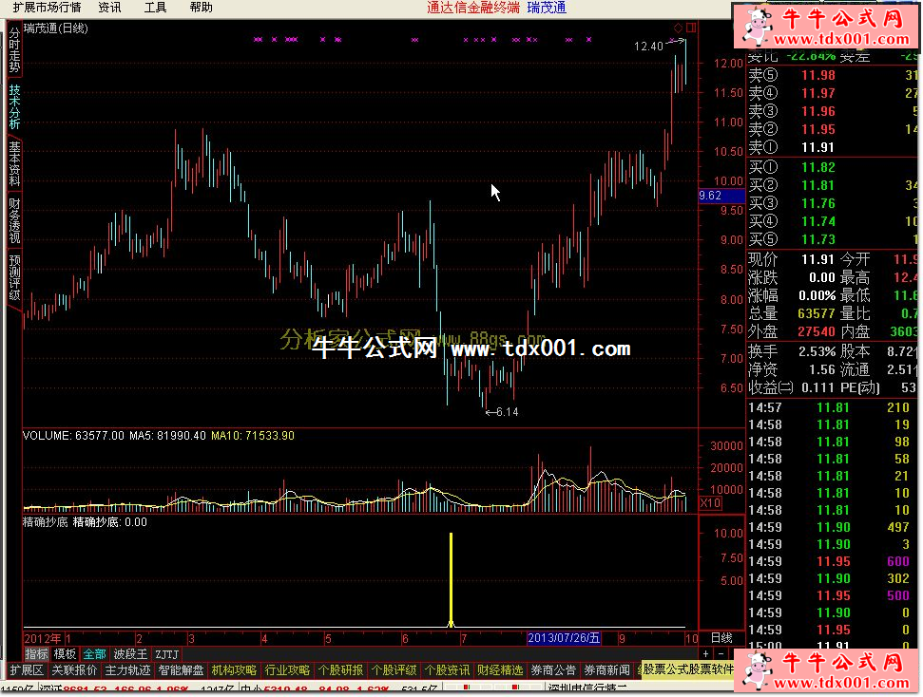Open the 扩展区 panel button
Viewport: 923px width, 697px height.
[27, 670]
